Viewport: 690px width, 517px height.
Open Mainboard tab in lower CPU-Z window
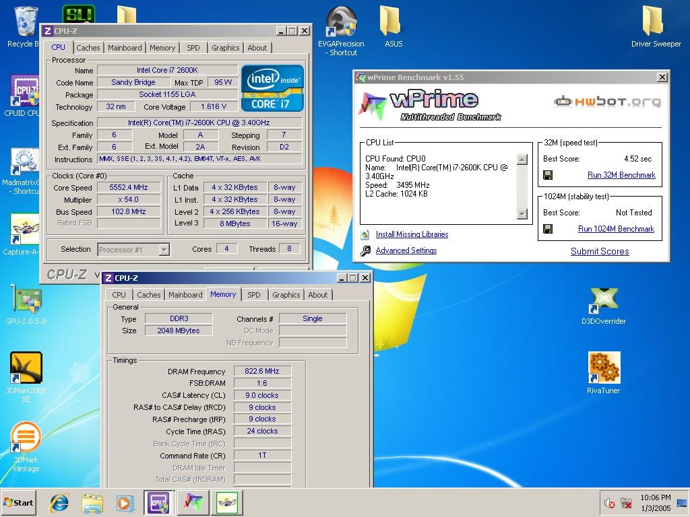coord(186,295)
